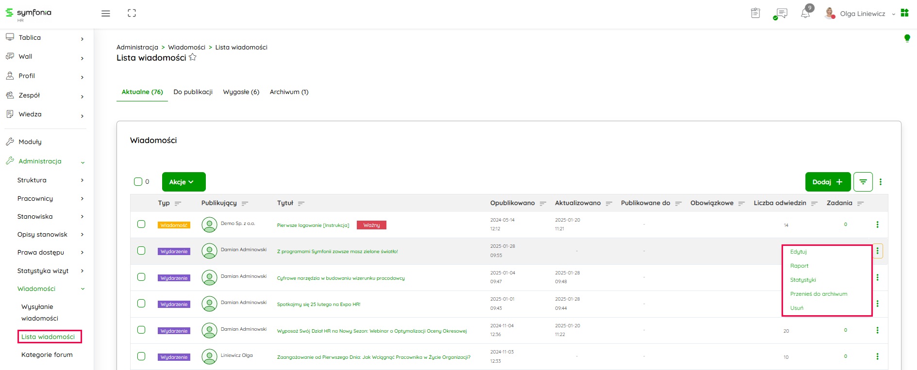Toggle fullscreen mode icon
The width and height of the screenshot is (917, 370).
pos(132,14)
